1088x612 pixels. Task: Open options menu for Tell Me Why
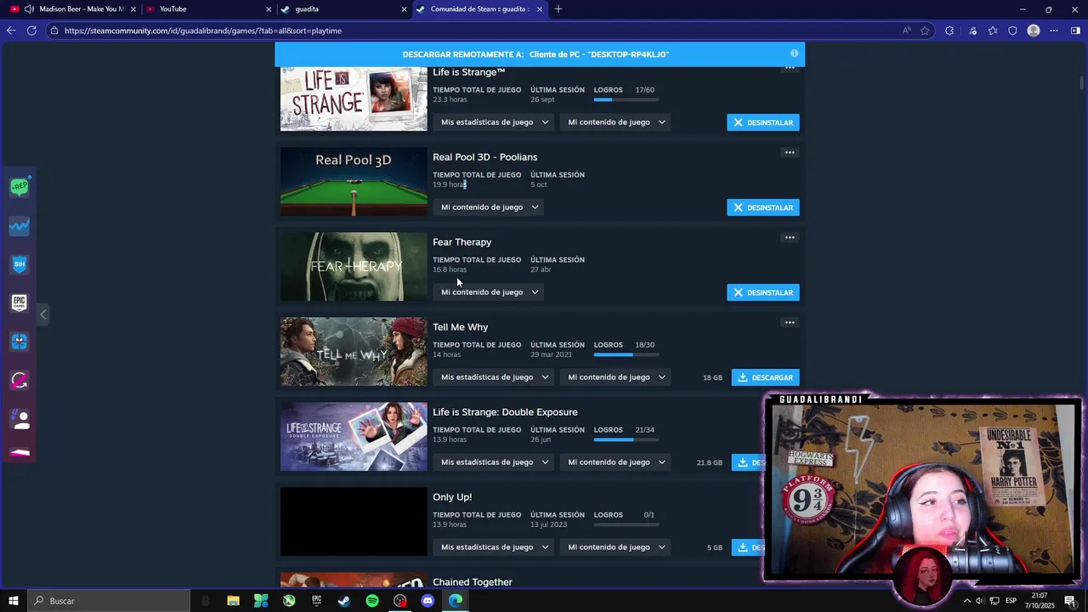coord(790,323)
